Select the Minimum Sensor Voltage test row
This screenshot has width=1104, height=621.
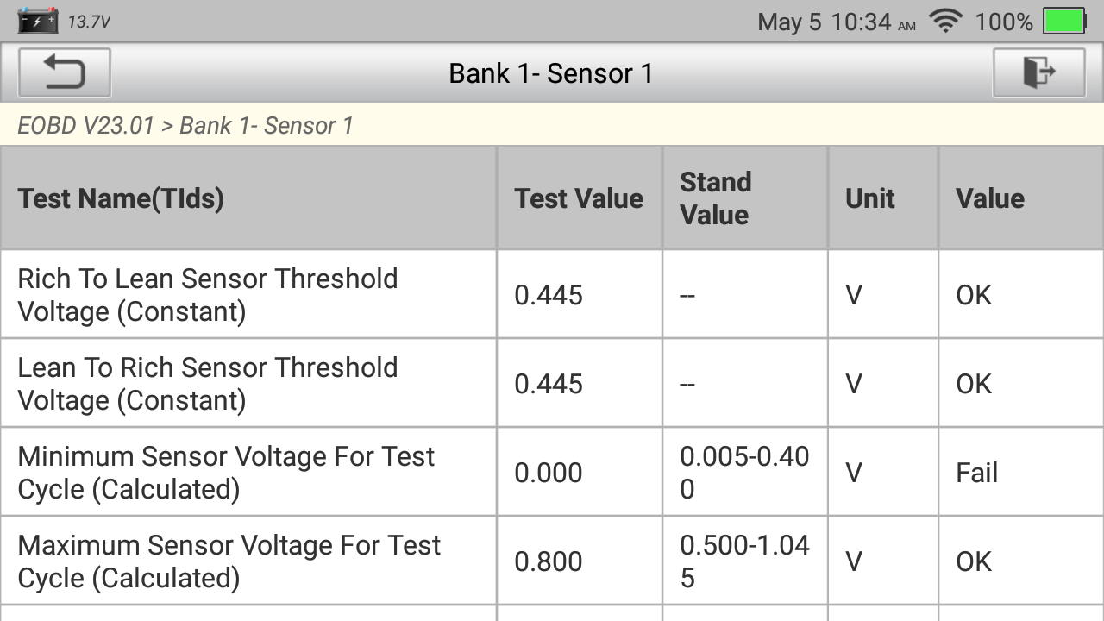click(x=226, y=473)
